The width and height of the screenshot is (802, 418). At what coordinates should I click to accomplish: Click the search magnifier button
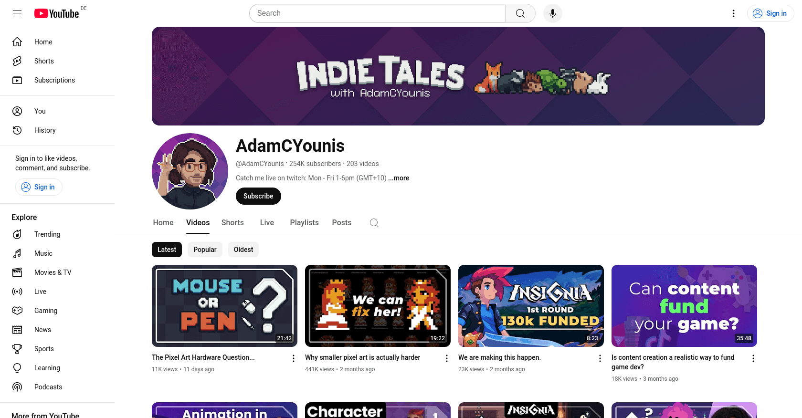[520, 13]
